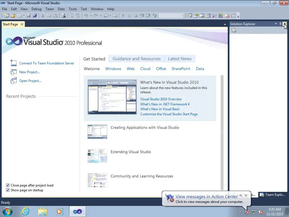Open Team Explorer from toolbar icon
The width and height of the screenshot is (289, 217).
202,16
